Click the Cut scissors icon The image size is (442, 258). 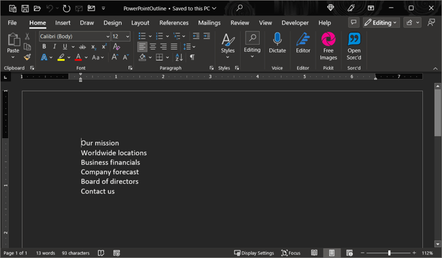coord(27,36)
